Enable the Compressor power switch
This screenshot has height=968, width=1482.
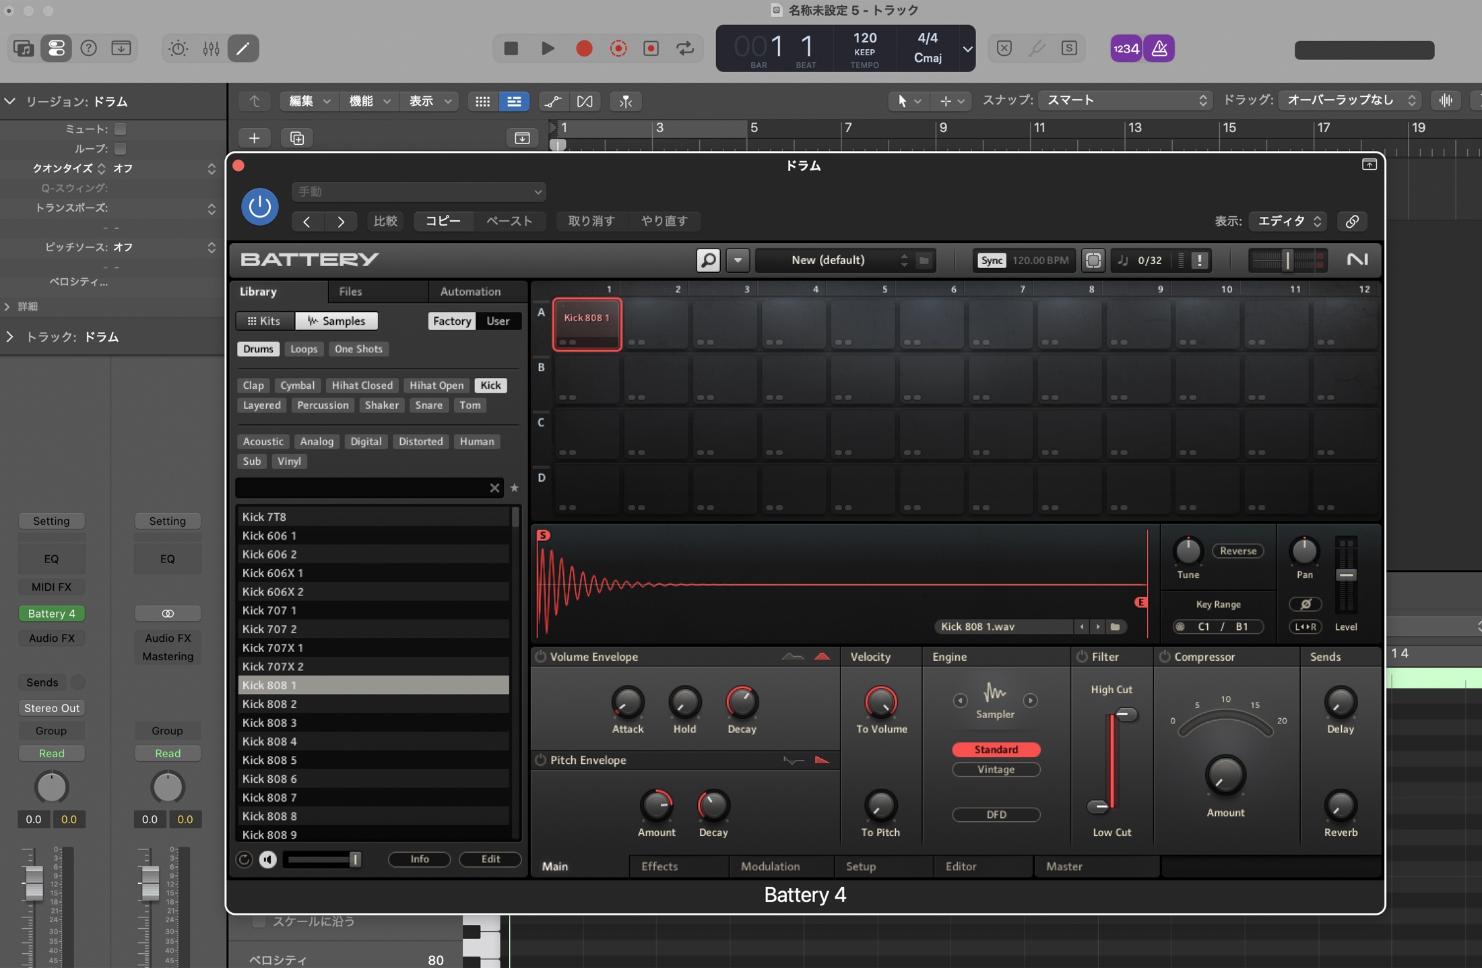click(x=1164, y=656)
